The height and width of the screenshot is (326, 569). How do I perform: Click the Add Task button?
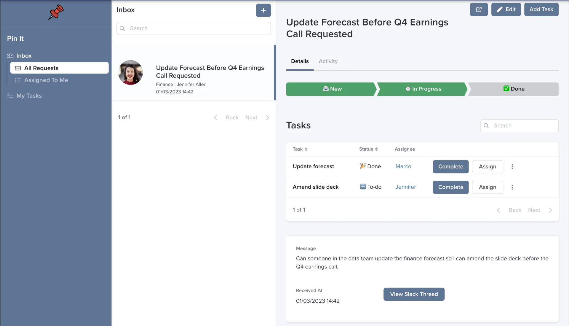click(541, 9)
